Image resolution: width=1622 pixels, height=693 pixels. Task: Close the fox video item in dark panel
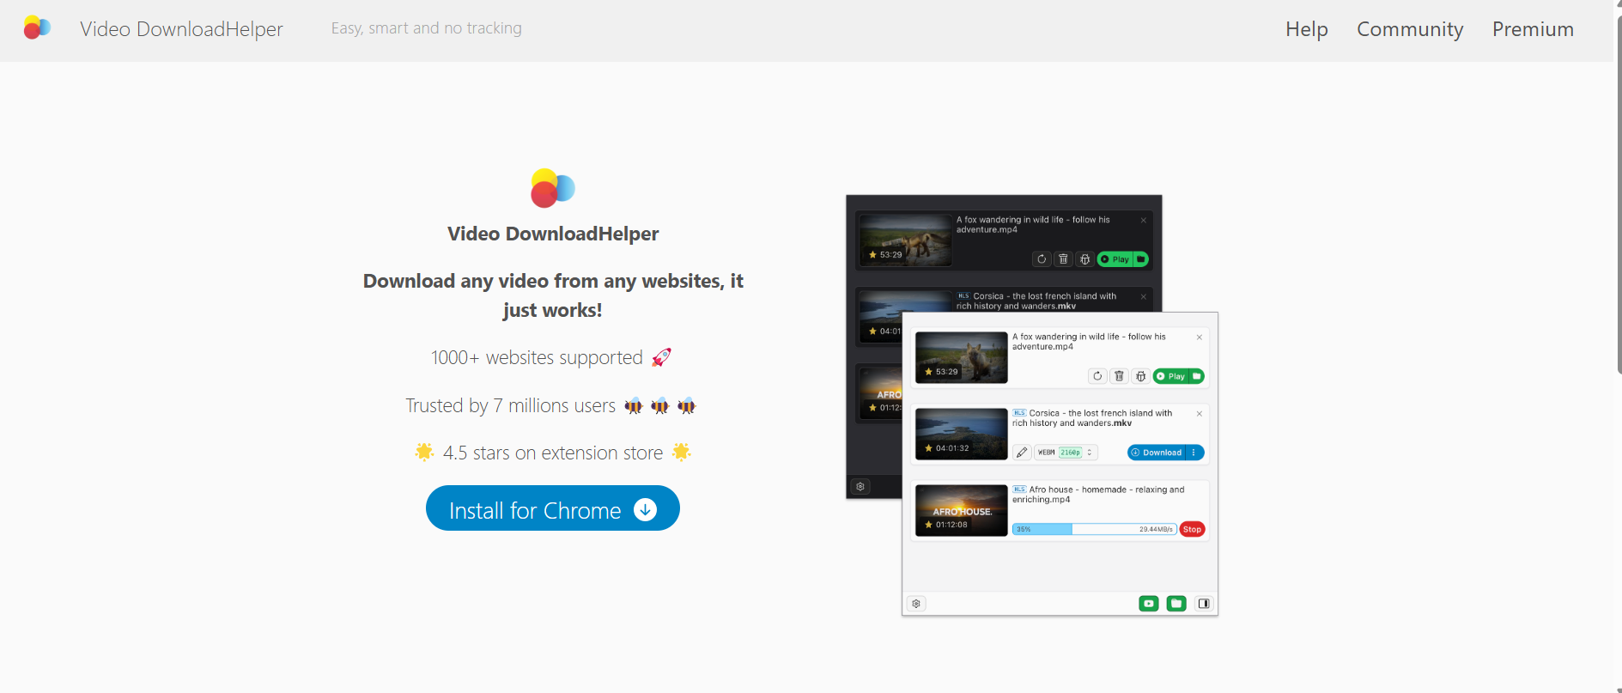click(x=1144, y=221)
